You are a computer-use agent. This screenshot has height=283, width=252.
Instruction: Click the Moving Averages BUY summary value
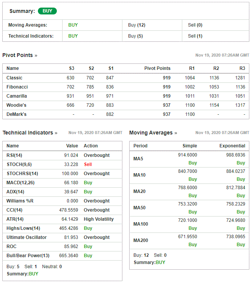pyautogui.click(x=73, y=25)
